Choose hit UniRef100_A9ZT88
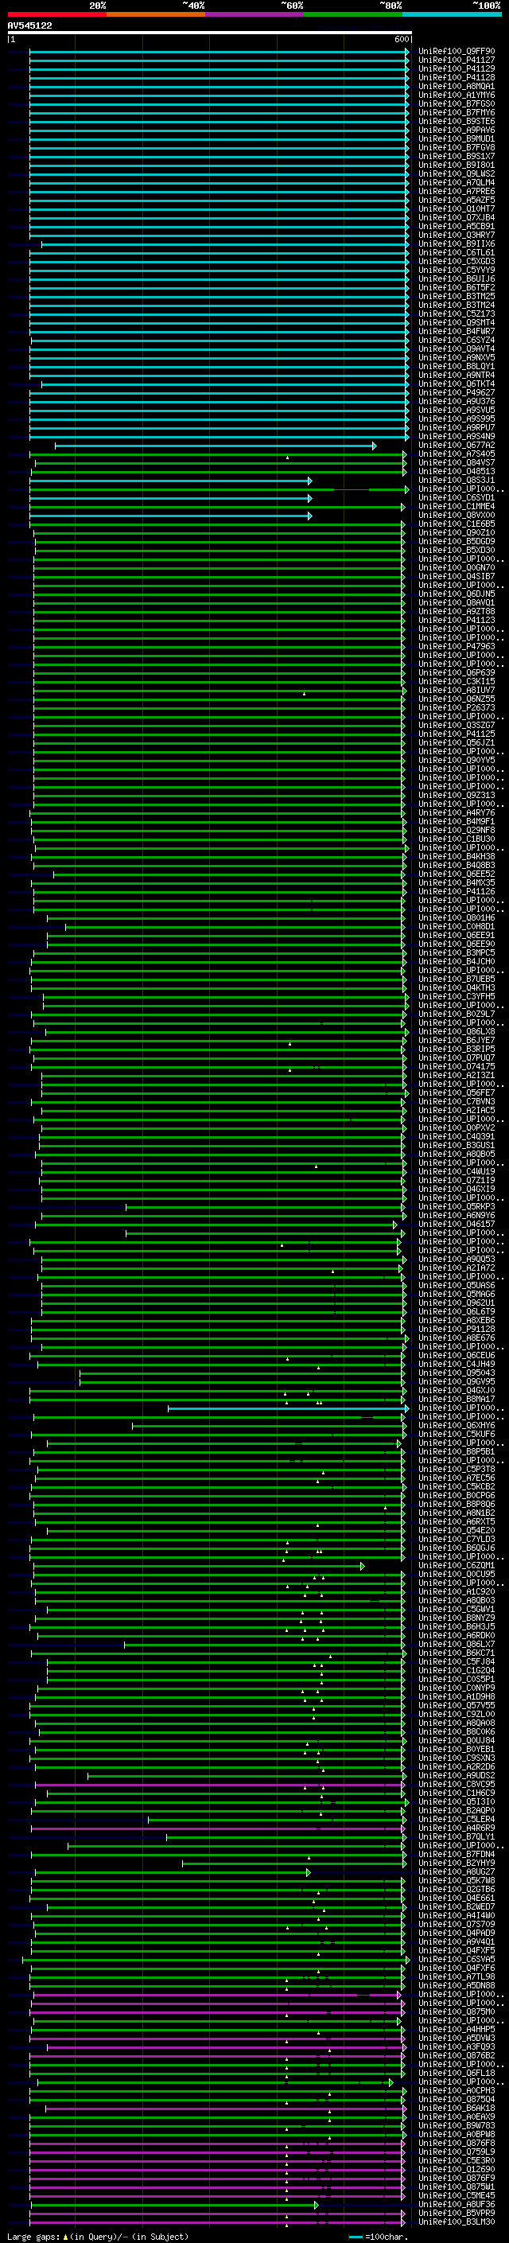The width and height of the screenshot is (509, 2243). pyautogui.click(x=456, y=612)
